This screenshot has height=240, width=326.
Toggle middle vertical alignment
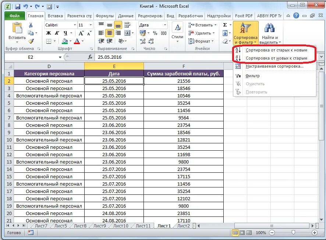coord(110,25)
